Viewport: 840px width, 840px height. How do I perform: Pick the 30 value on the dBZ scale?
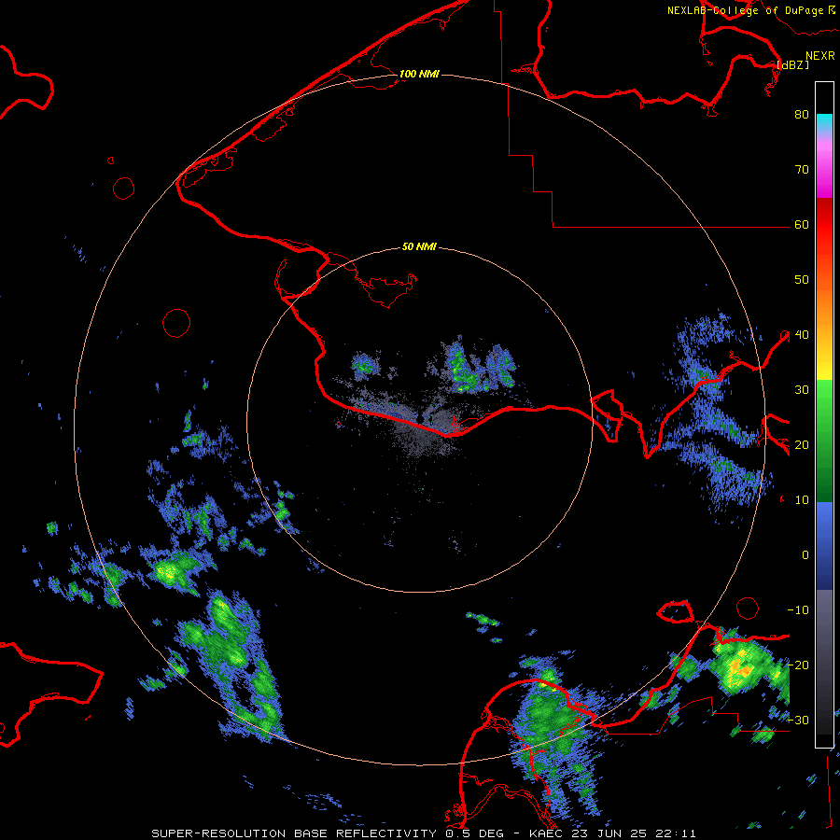pos(802,390)
